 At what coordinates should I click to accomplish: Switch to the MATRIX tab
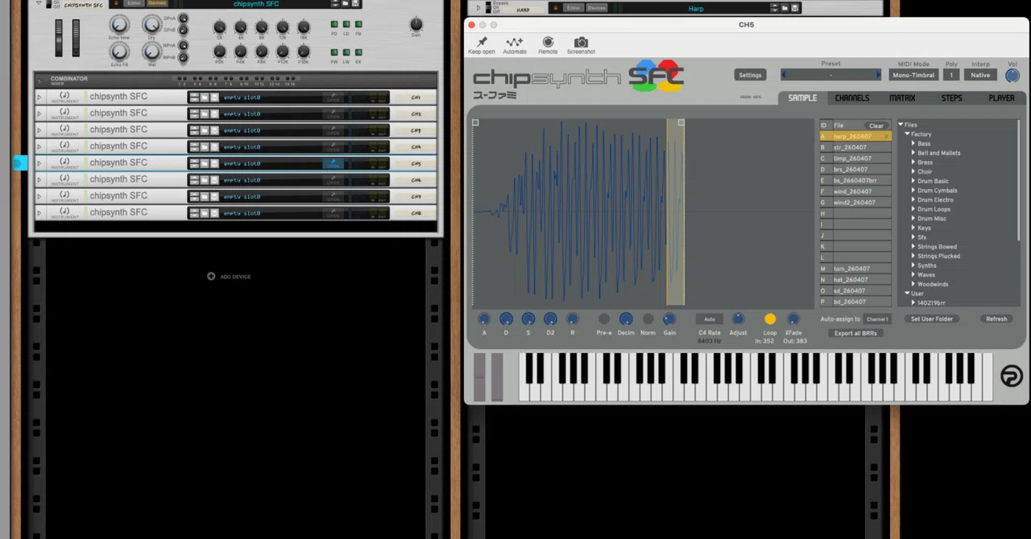902,98
